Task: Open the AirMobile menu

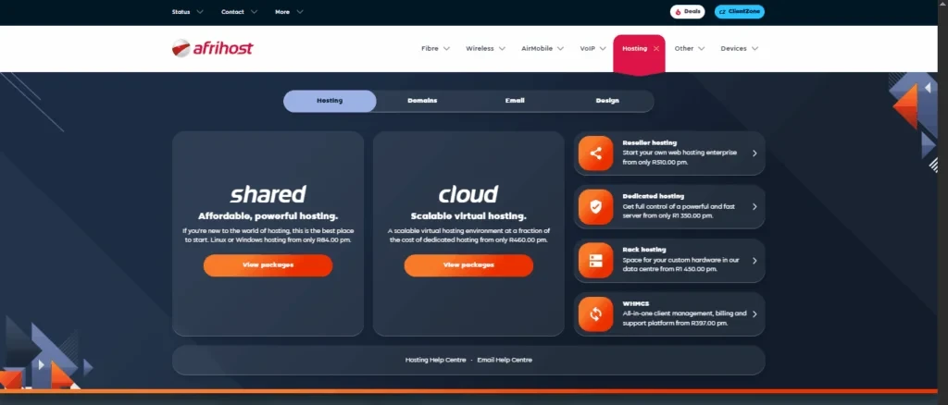Action: pos(543,48)
